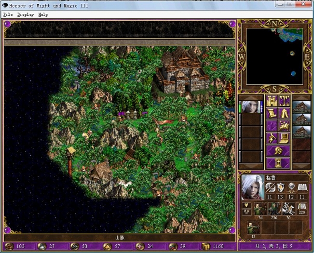
Task: Open the Kingdom Overview castle button
Action: (x=272, y=101)
